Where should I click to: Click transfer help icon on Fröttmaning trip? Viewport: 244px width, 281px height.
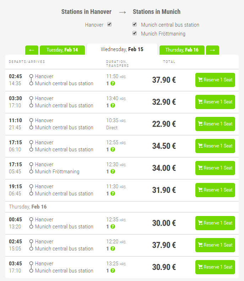click(x=113, y=172)
